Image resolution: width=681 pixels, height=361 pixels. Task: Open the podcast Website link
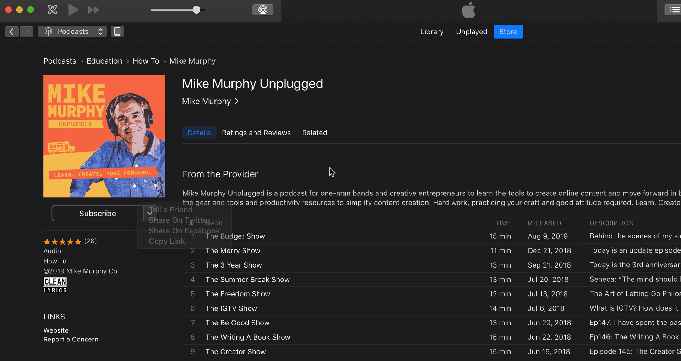click(56, 330)
